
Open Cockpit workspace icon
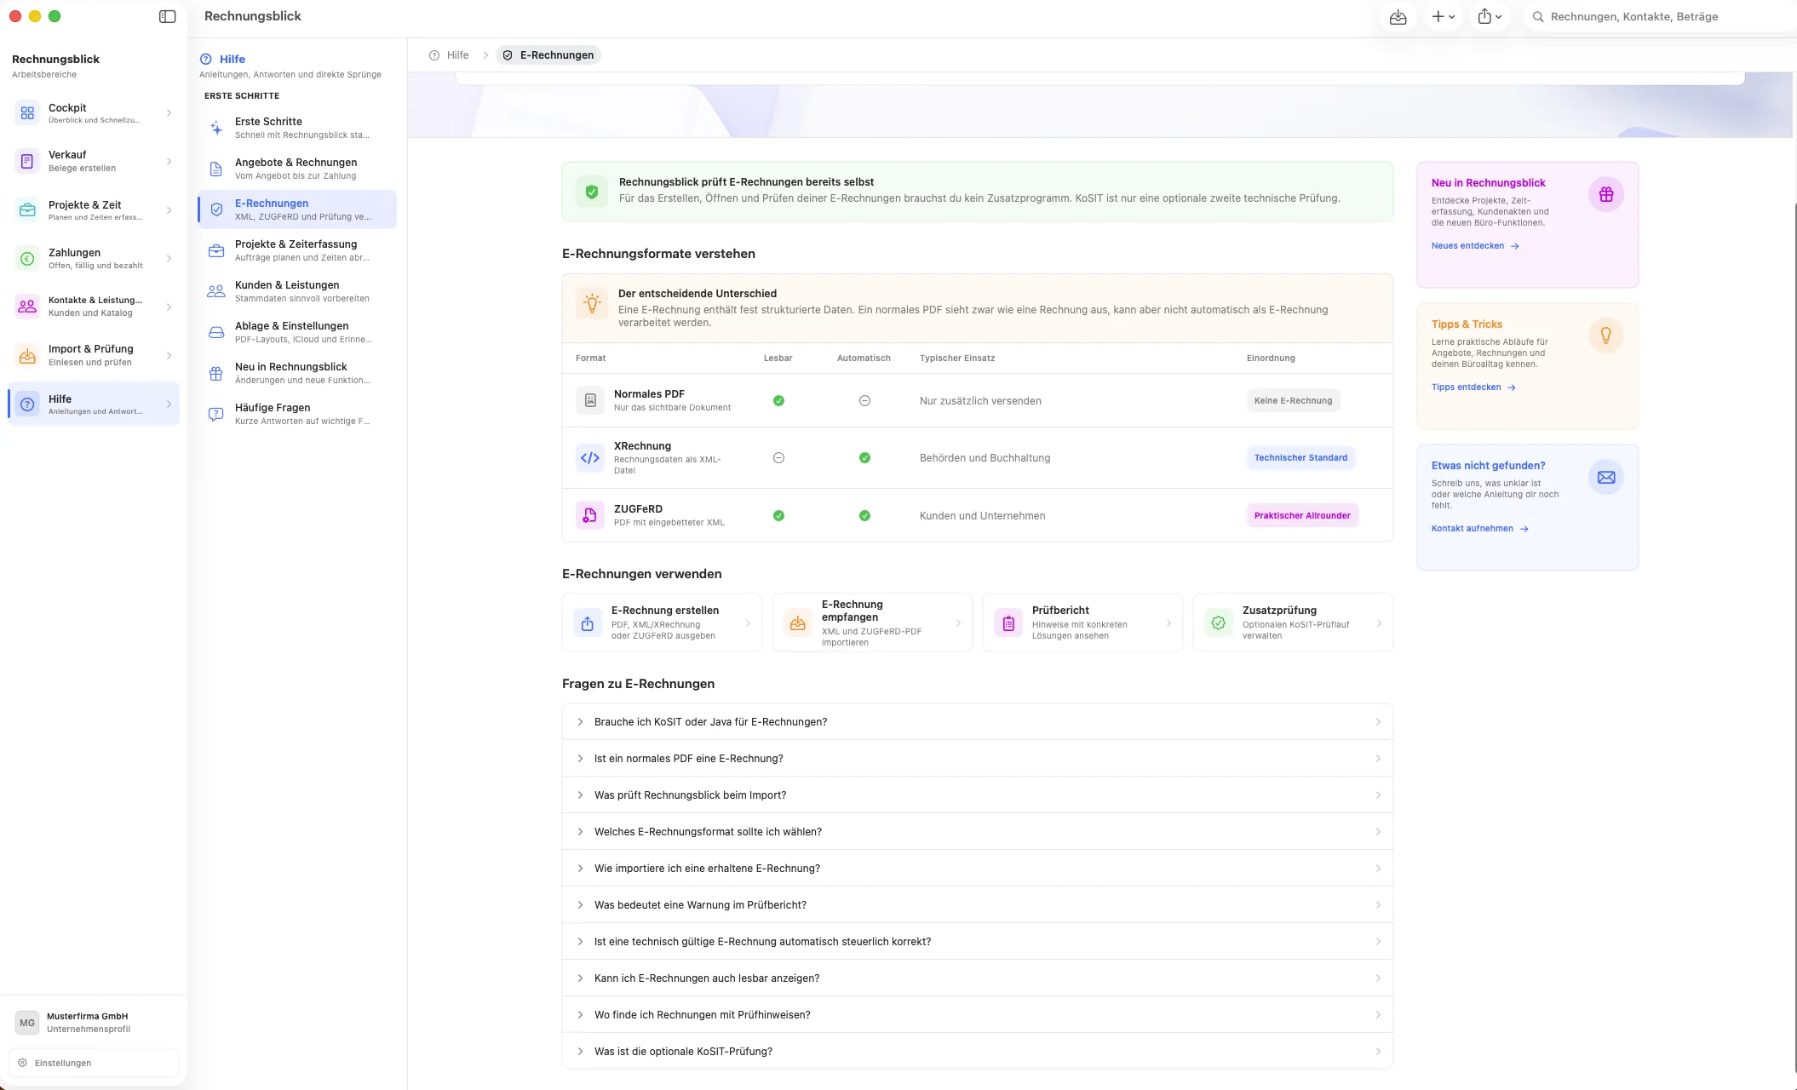click(27, 112)
